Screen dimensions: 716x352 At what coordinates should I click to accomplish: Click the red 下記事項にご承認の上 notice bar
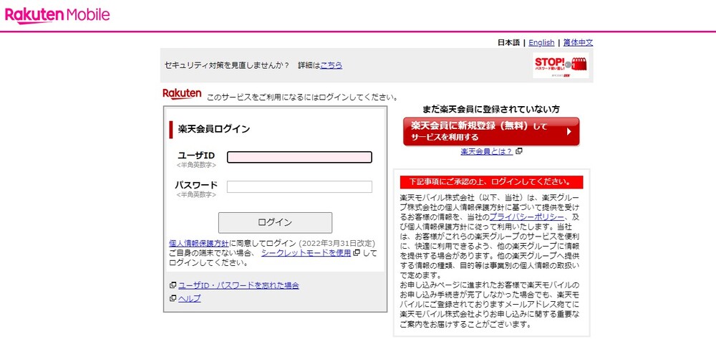click(x=491, y=182)
